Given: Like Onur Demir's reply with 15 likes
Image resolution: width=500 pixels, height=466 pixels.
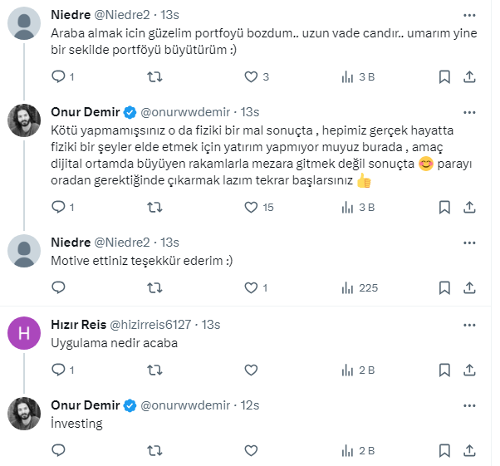Looking at the screenshot, I should pos(251,207).
